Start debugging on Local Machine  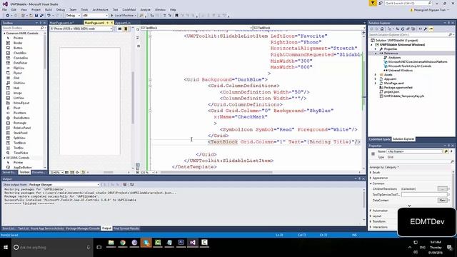coord(123,16)
